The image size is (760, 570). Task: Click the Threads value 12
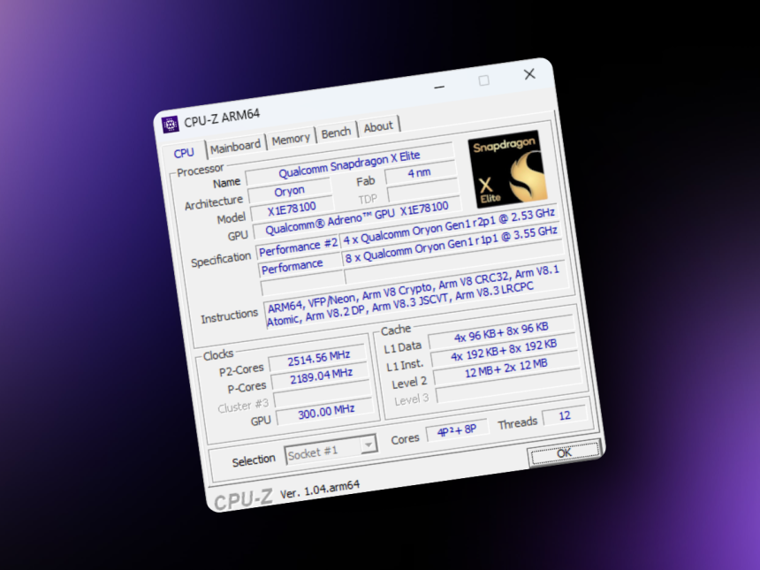[565, 416]
